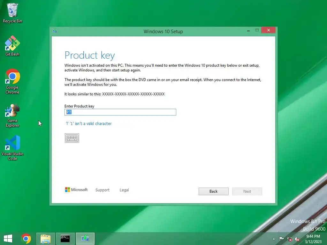Show hidden tray icons arrow
Viewport: 327px width, 245px height.
tap(274, 239)
